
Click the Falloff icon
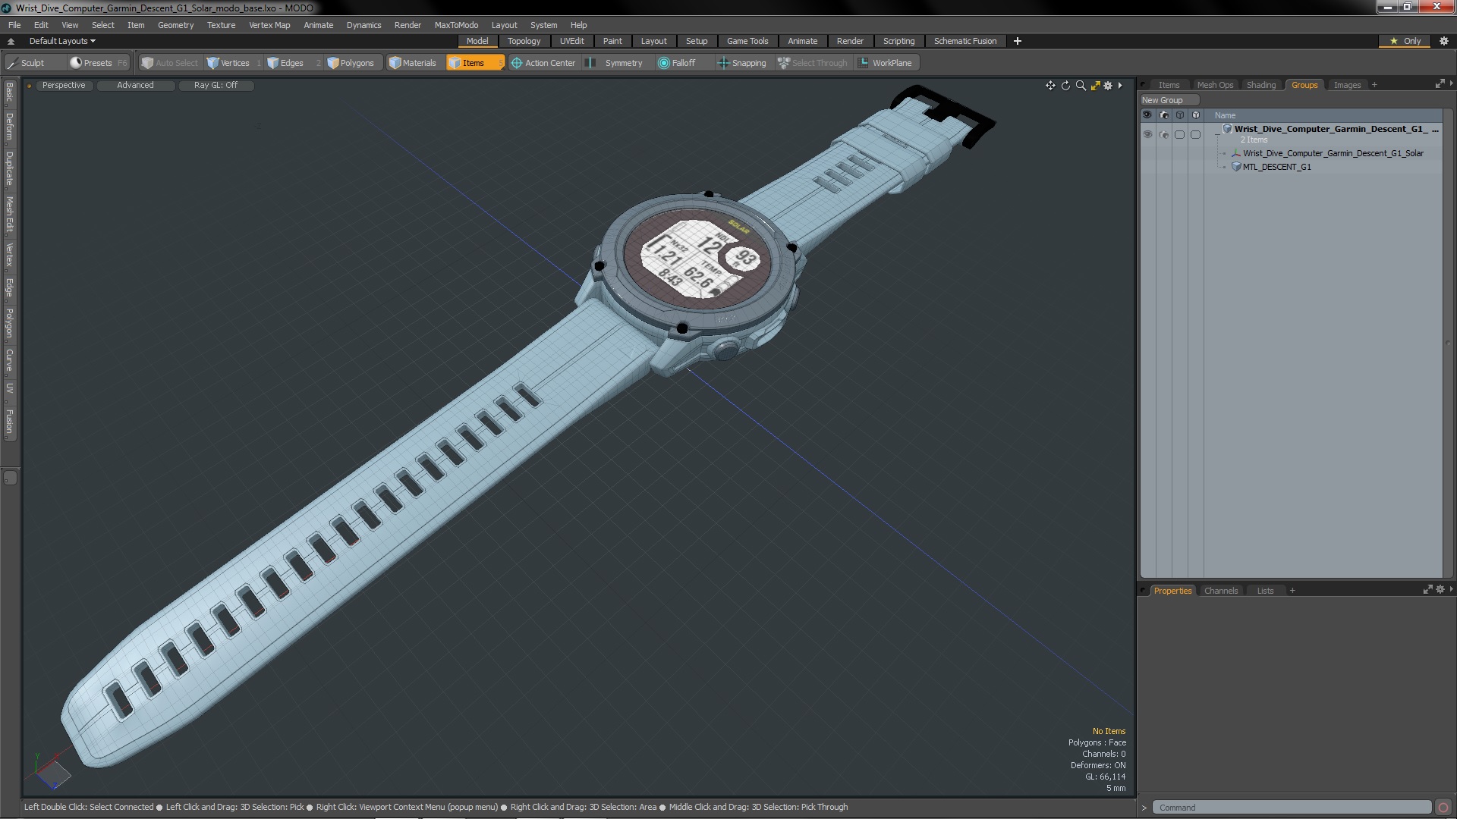tap(664, 63)
